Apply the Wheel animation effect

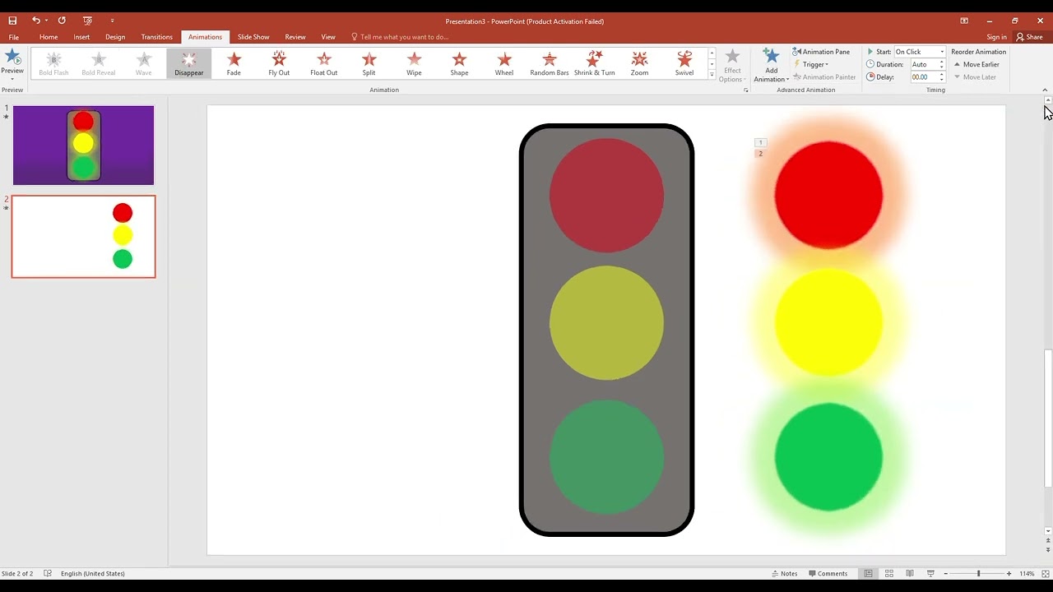pyautogui.click(x=504, y=63)
